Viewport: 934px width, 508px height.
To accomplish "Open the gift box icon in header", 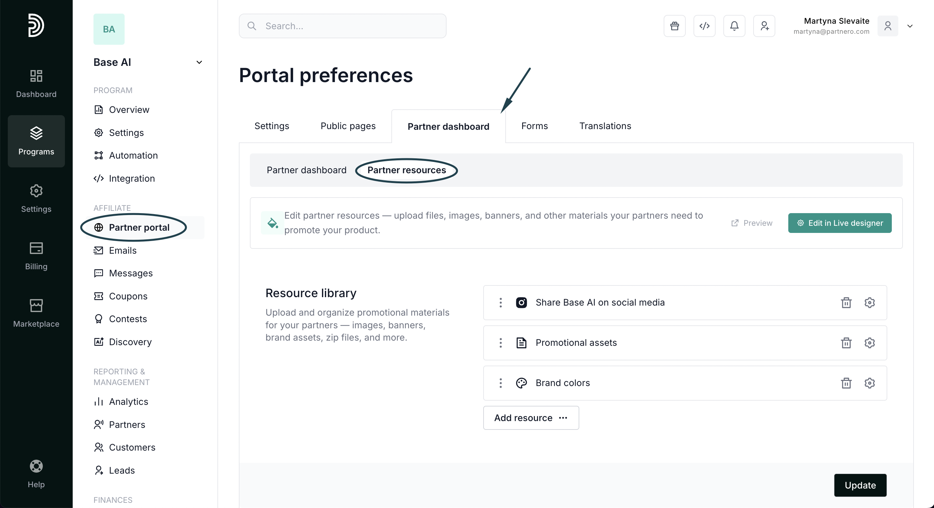I will coord(674,26).
